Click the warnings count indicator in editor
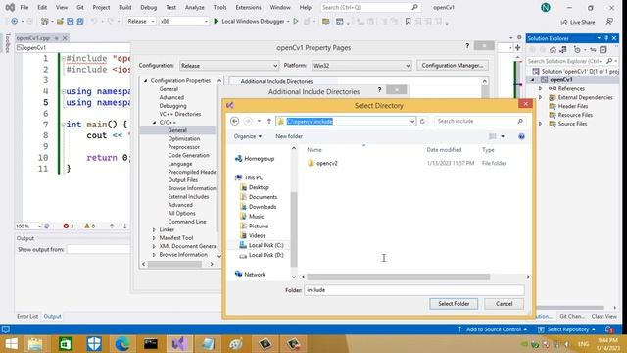 (89, 227)
